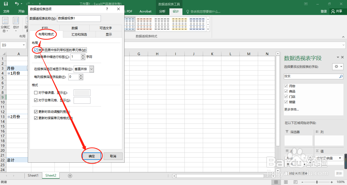Open the field pane tools gear dropdown
Screen dimensions: 347x185
338,66
